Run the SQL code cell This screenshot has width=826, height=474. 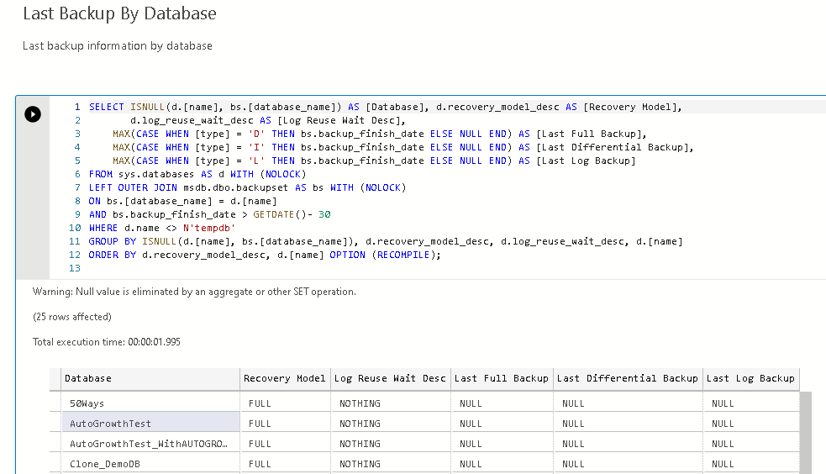[x=33, y=114]
